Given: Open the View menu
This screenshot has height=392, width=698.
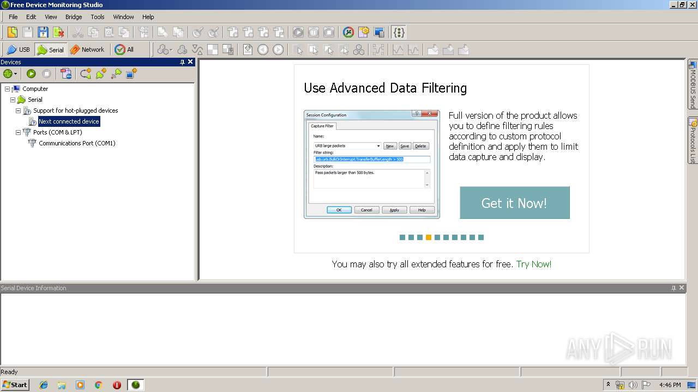Looking at the screenshot, I should pos(51,17).
